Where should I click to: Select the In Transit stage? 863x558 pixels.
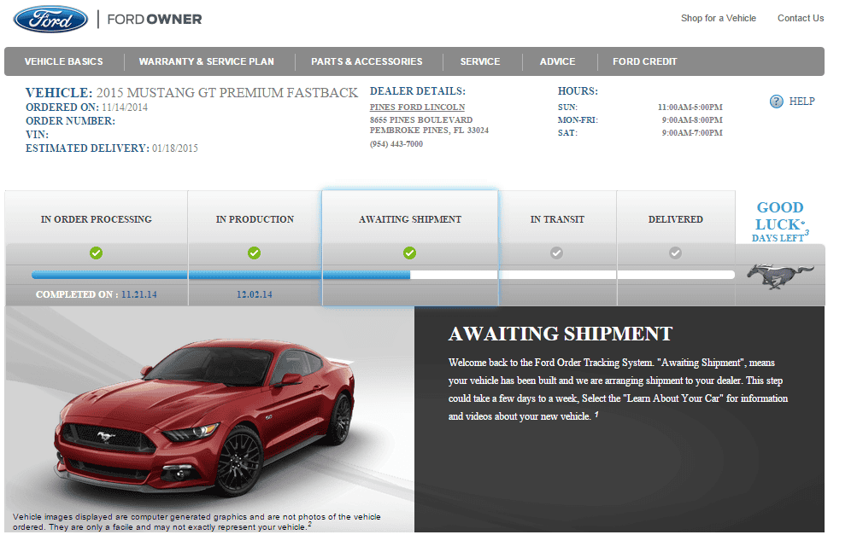click(x=557, y=219)
